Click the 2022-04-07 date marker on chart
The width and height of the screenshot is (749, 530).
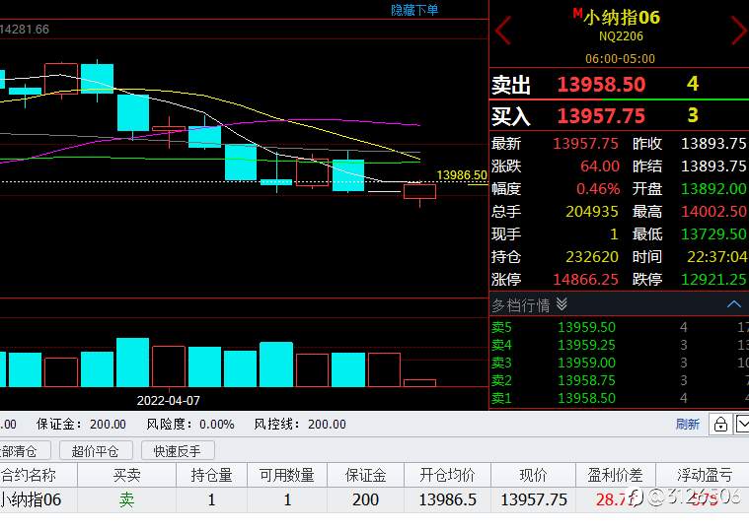click(x=168, y=400)
